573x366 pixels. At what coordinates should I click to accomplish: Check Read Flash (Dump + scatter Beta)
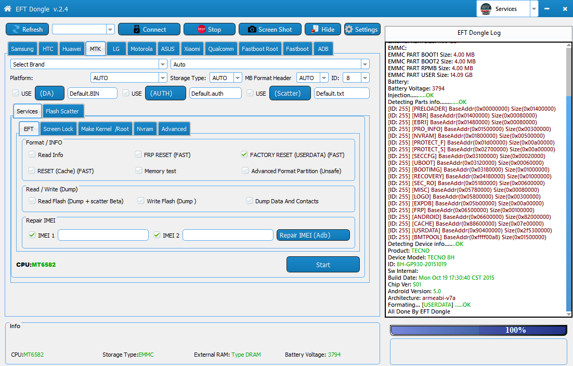pos(32,201)
